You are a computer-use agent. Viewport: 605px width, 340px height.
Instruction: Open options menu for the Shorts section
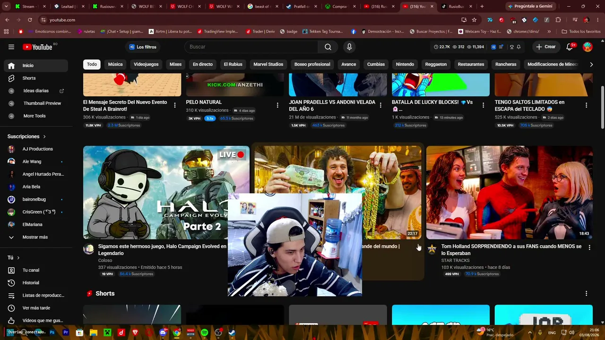point(587,293)
